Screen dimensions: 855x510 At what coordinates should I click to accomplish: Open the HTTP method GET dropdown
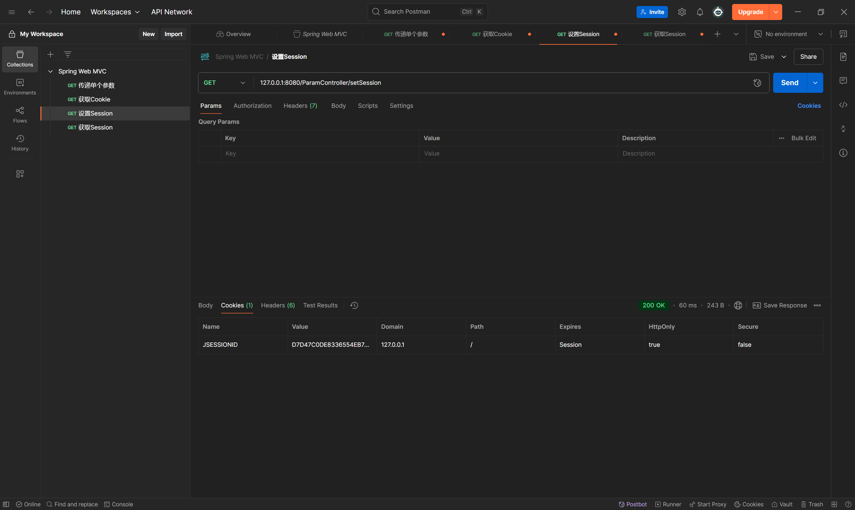coord(224,83)
